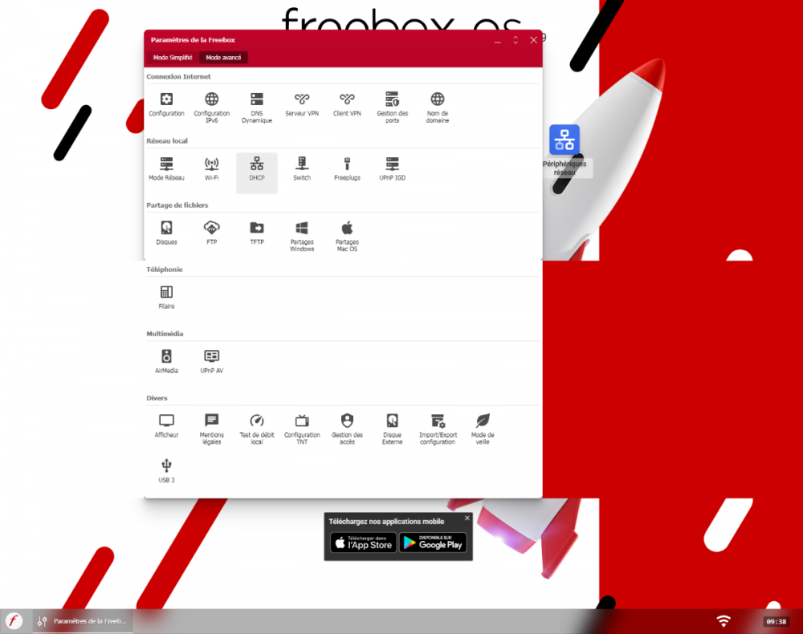Switch to Mode Simplifié
Screen dimensions: 803x634
172,57
